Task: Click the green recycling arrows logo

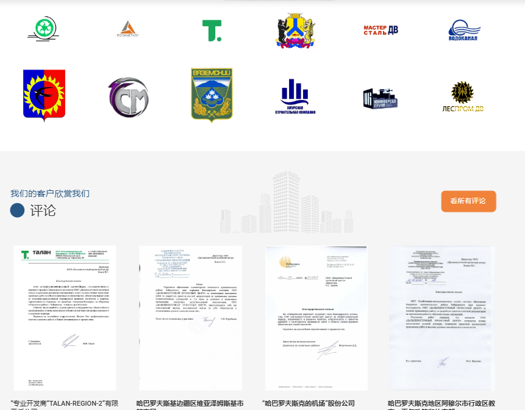Action: tap(43, 29)
